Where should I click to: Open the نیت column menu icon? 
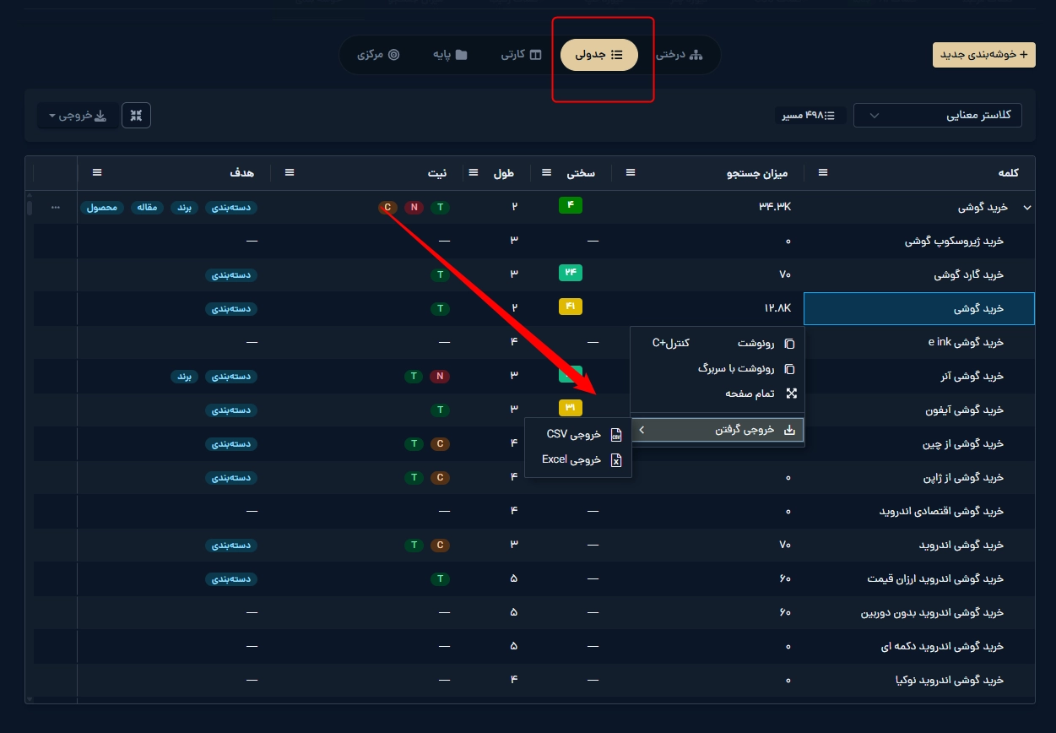[x=290, y=173]
